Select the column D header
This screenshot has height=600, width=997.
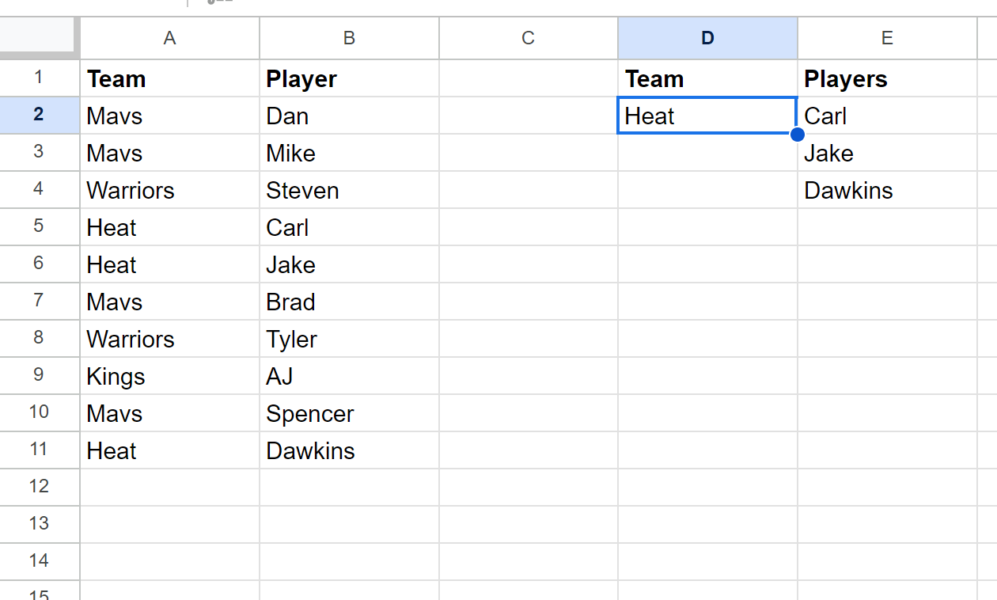tap(707, 38)
